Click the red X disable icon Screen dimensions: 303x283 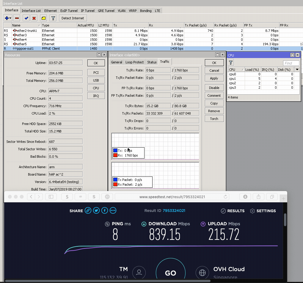pos(34,18)
